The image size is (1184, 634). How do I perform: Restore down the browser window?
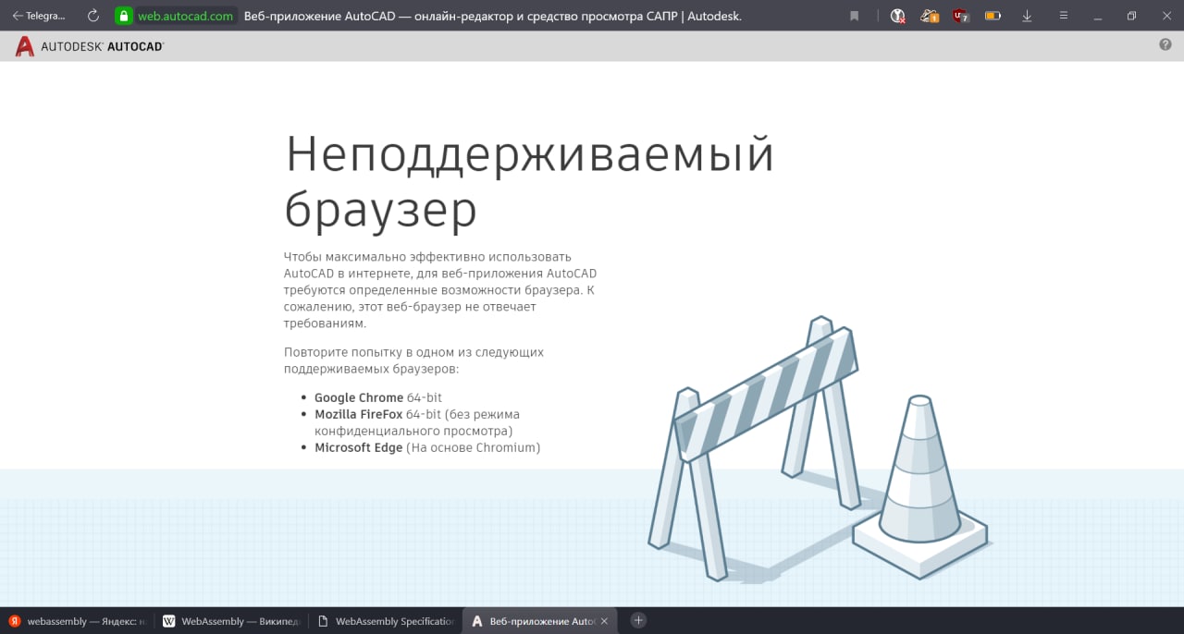1131,16
